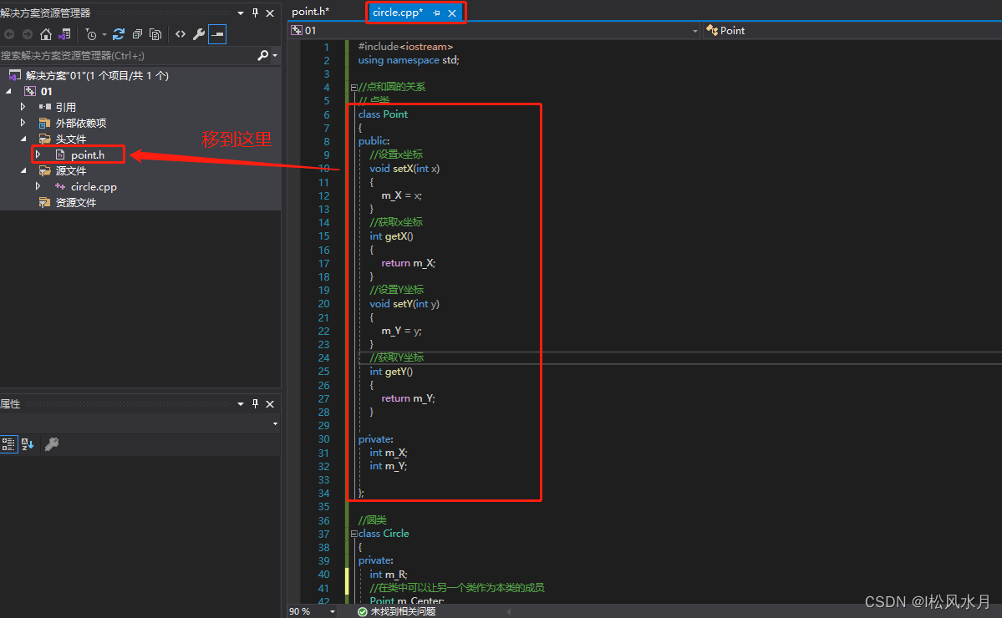Sort properties alphabetically A-Z

(x=28, y=444)
